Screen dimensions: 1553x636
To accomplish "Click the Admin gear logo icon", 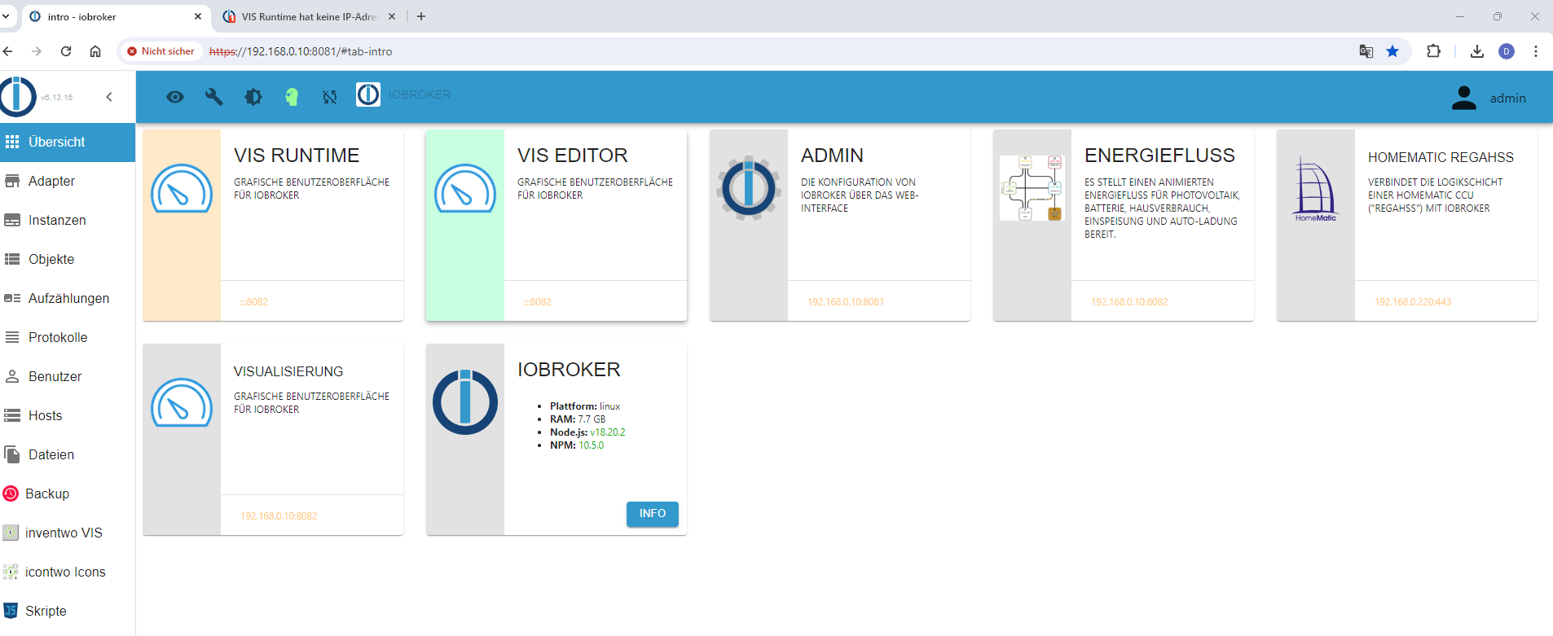I will [x=749, y=188].
